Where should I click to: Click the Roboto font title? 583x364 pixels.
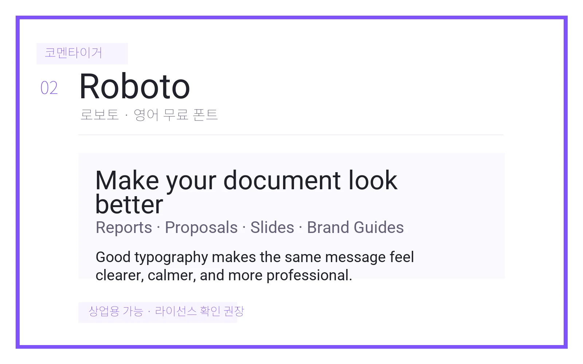134,87
